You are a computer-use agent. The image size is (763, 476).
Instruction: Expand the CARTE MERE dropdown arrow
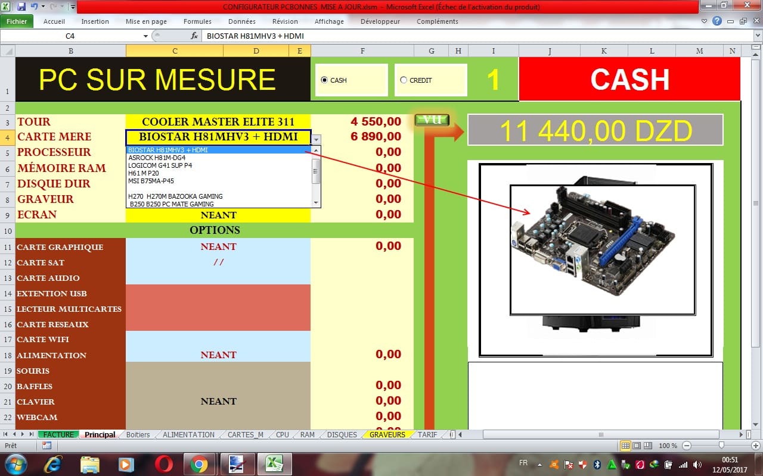(316, 139)
